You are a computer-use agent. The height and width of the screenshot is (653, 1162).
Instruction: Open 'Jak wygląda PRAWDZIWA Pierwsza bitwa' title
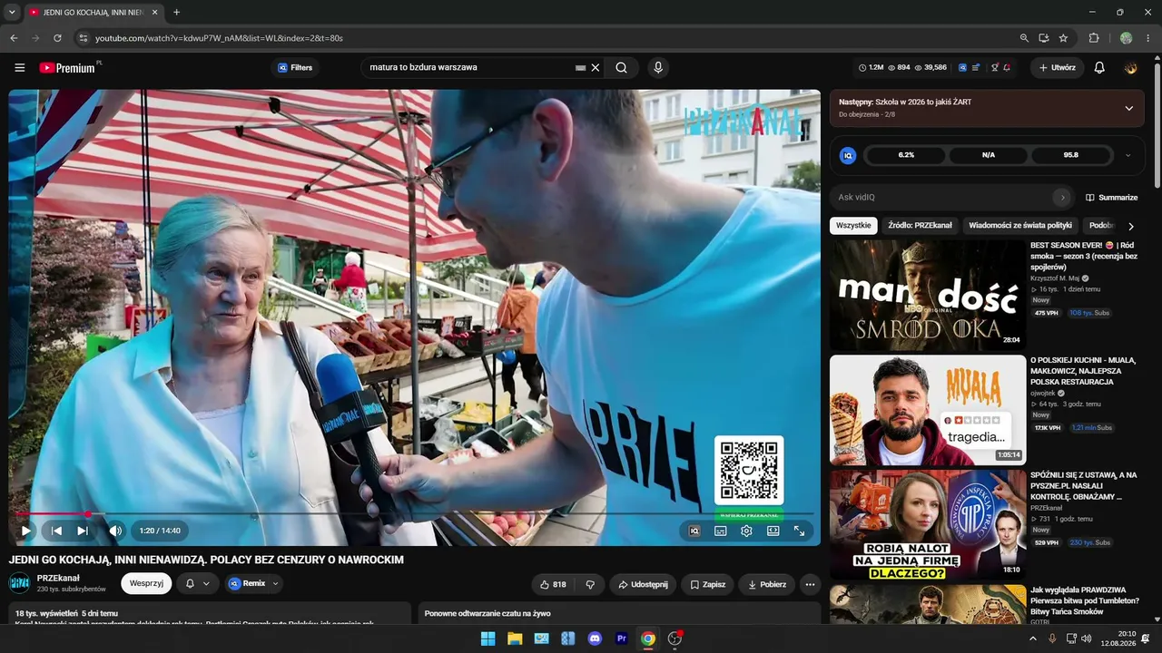[1084, 600]
